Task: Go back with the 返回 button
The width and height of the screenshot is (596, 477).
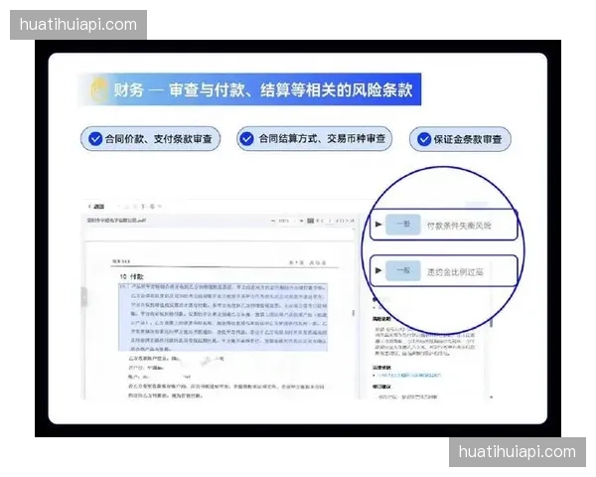Action: [x=96, y=206]
